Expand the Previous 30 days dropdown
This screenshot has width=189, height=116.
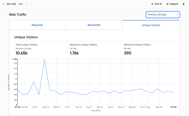click(x=163, y=14)
